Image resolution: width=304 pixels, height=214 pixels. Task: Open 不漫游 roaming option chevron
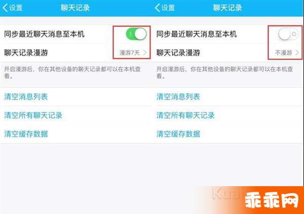click(x=297, y=53)
